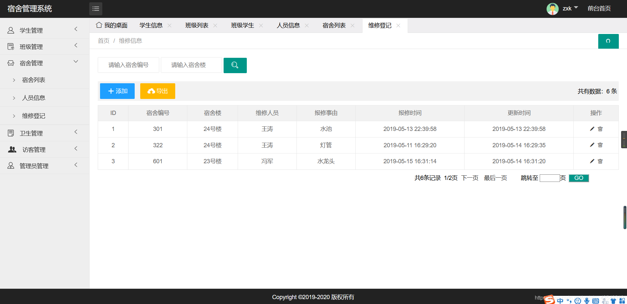Close the 宿舍列表 tab
Viewport: 627px width, 304px height.
[353, 25]
